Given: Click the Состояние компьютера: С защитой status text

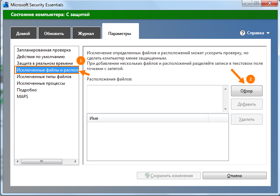Looking at the screenshot, I should pyautogui.click(x=50, y=14).
